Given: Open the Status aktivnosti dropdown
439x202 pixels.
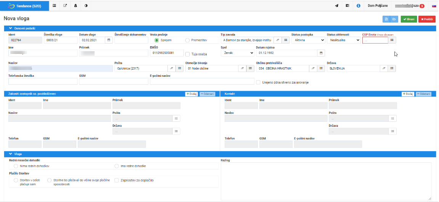Looking at the screenshot, I should (x=344, y=40).
